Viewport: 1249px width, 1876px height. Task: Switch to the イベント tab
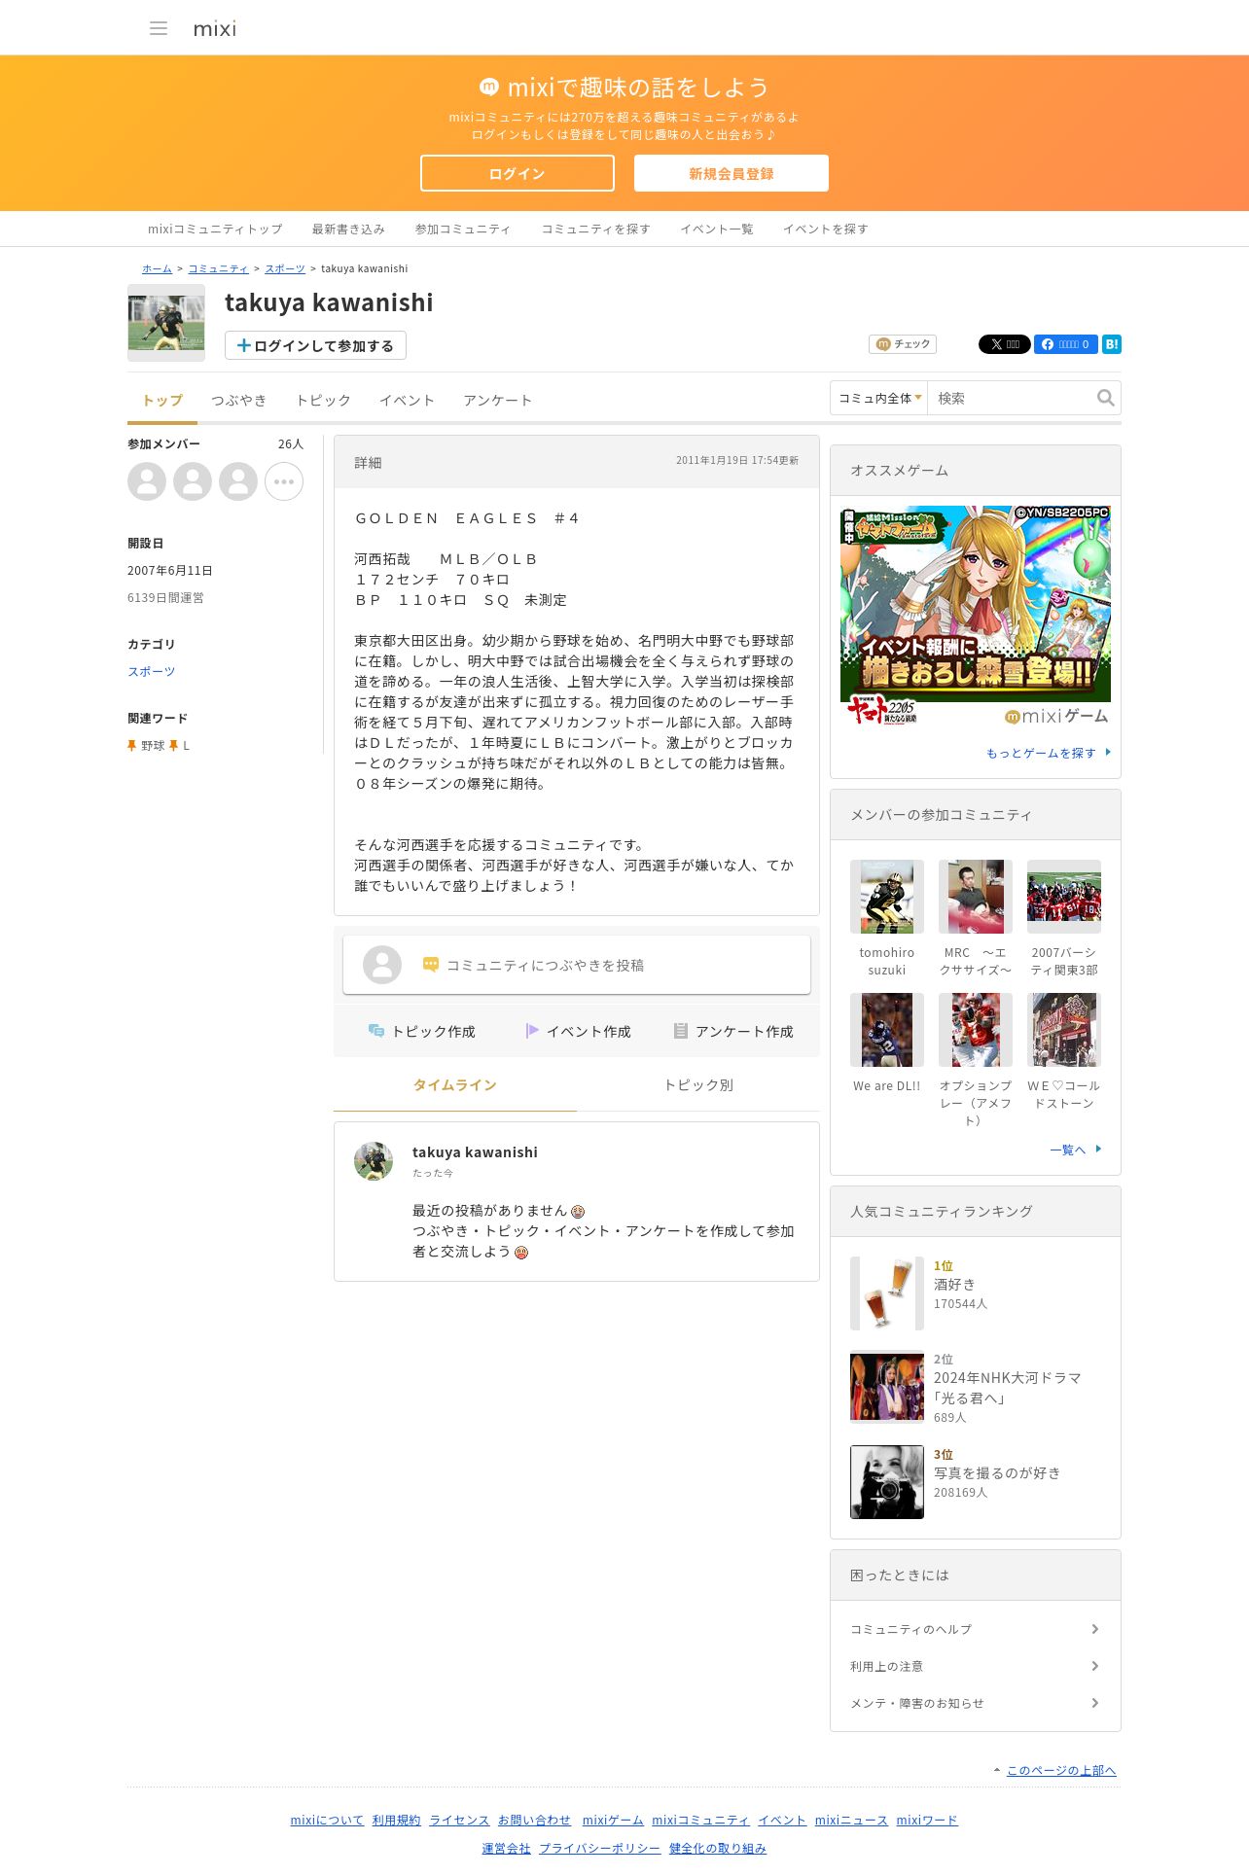click(407, 400)
